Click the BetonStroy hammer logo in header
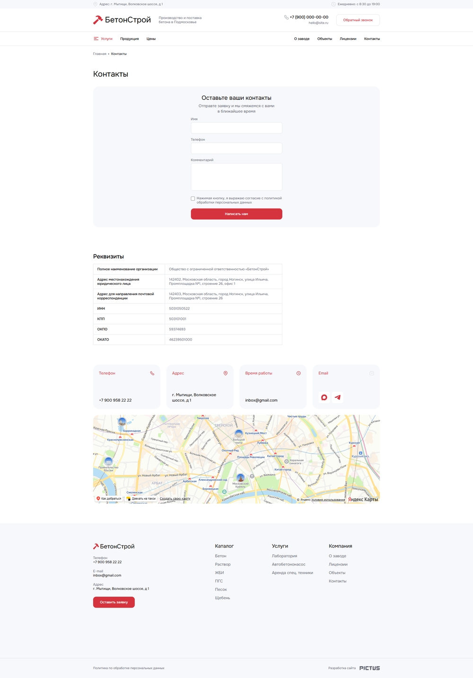The height and width of the screenshot is (678, 473). pyautogui.click(x=98, y=20)
